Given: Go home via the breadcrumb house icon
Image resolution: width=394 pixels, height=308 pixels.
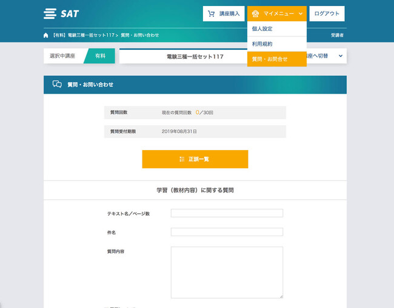Looking at the screenshot, I should click(x=46, y=35).
